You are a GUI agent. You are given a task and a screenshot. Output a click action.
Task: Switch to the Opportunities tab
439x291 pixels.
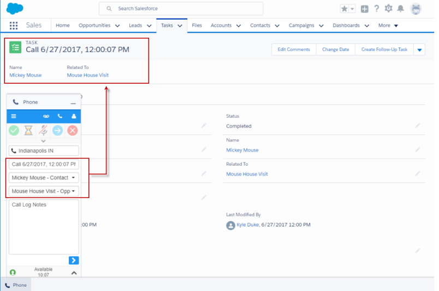(94, 25)
